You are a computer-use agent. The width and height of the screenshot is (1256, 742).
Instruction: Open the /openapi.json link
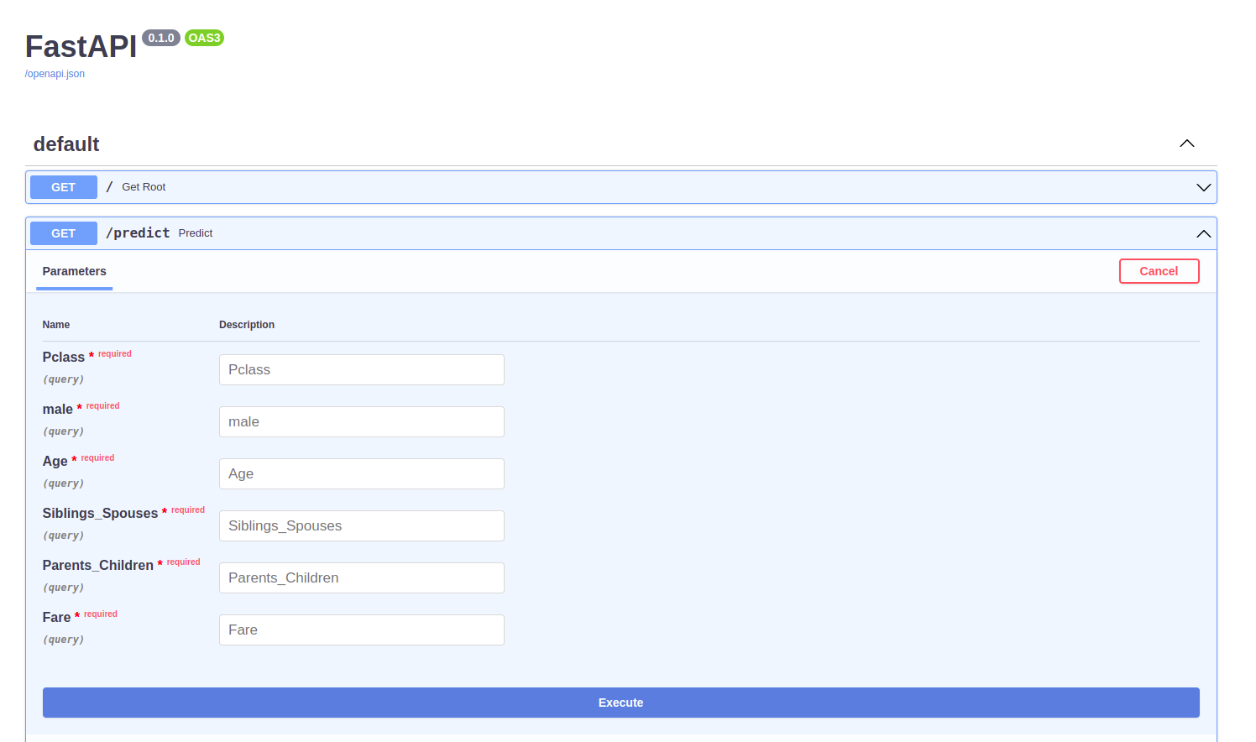pos(55,74)
